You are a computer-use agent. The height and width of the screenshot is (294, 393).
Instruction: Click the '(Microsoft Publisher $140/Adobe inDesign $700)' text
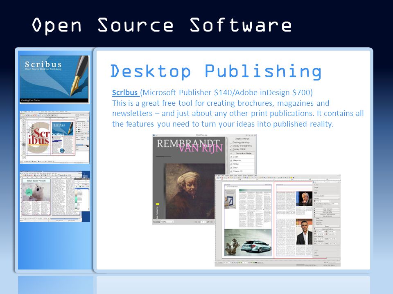(x=226, y=93)
